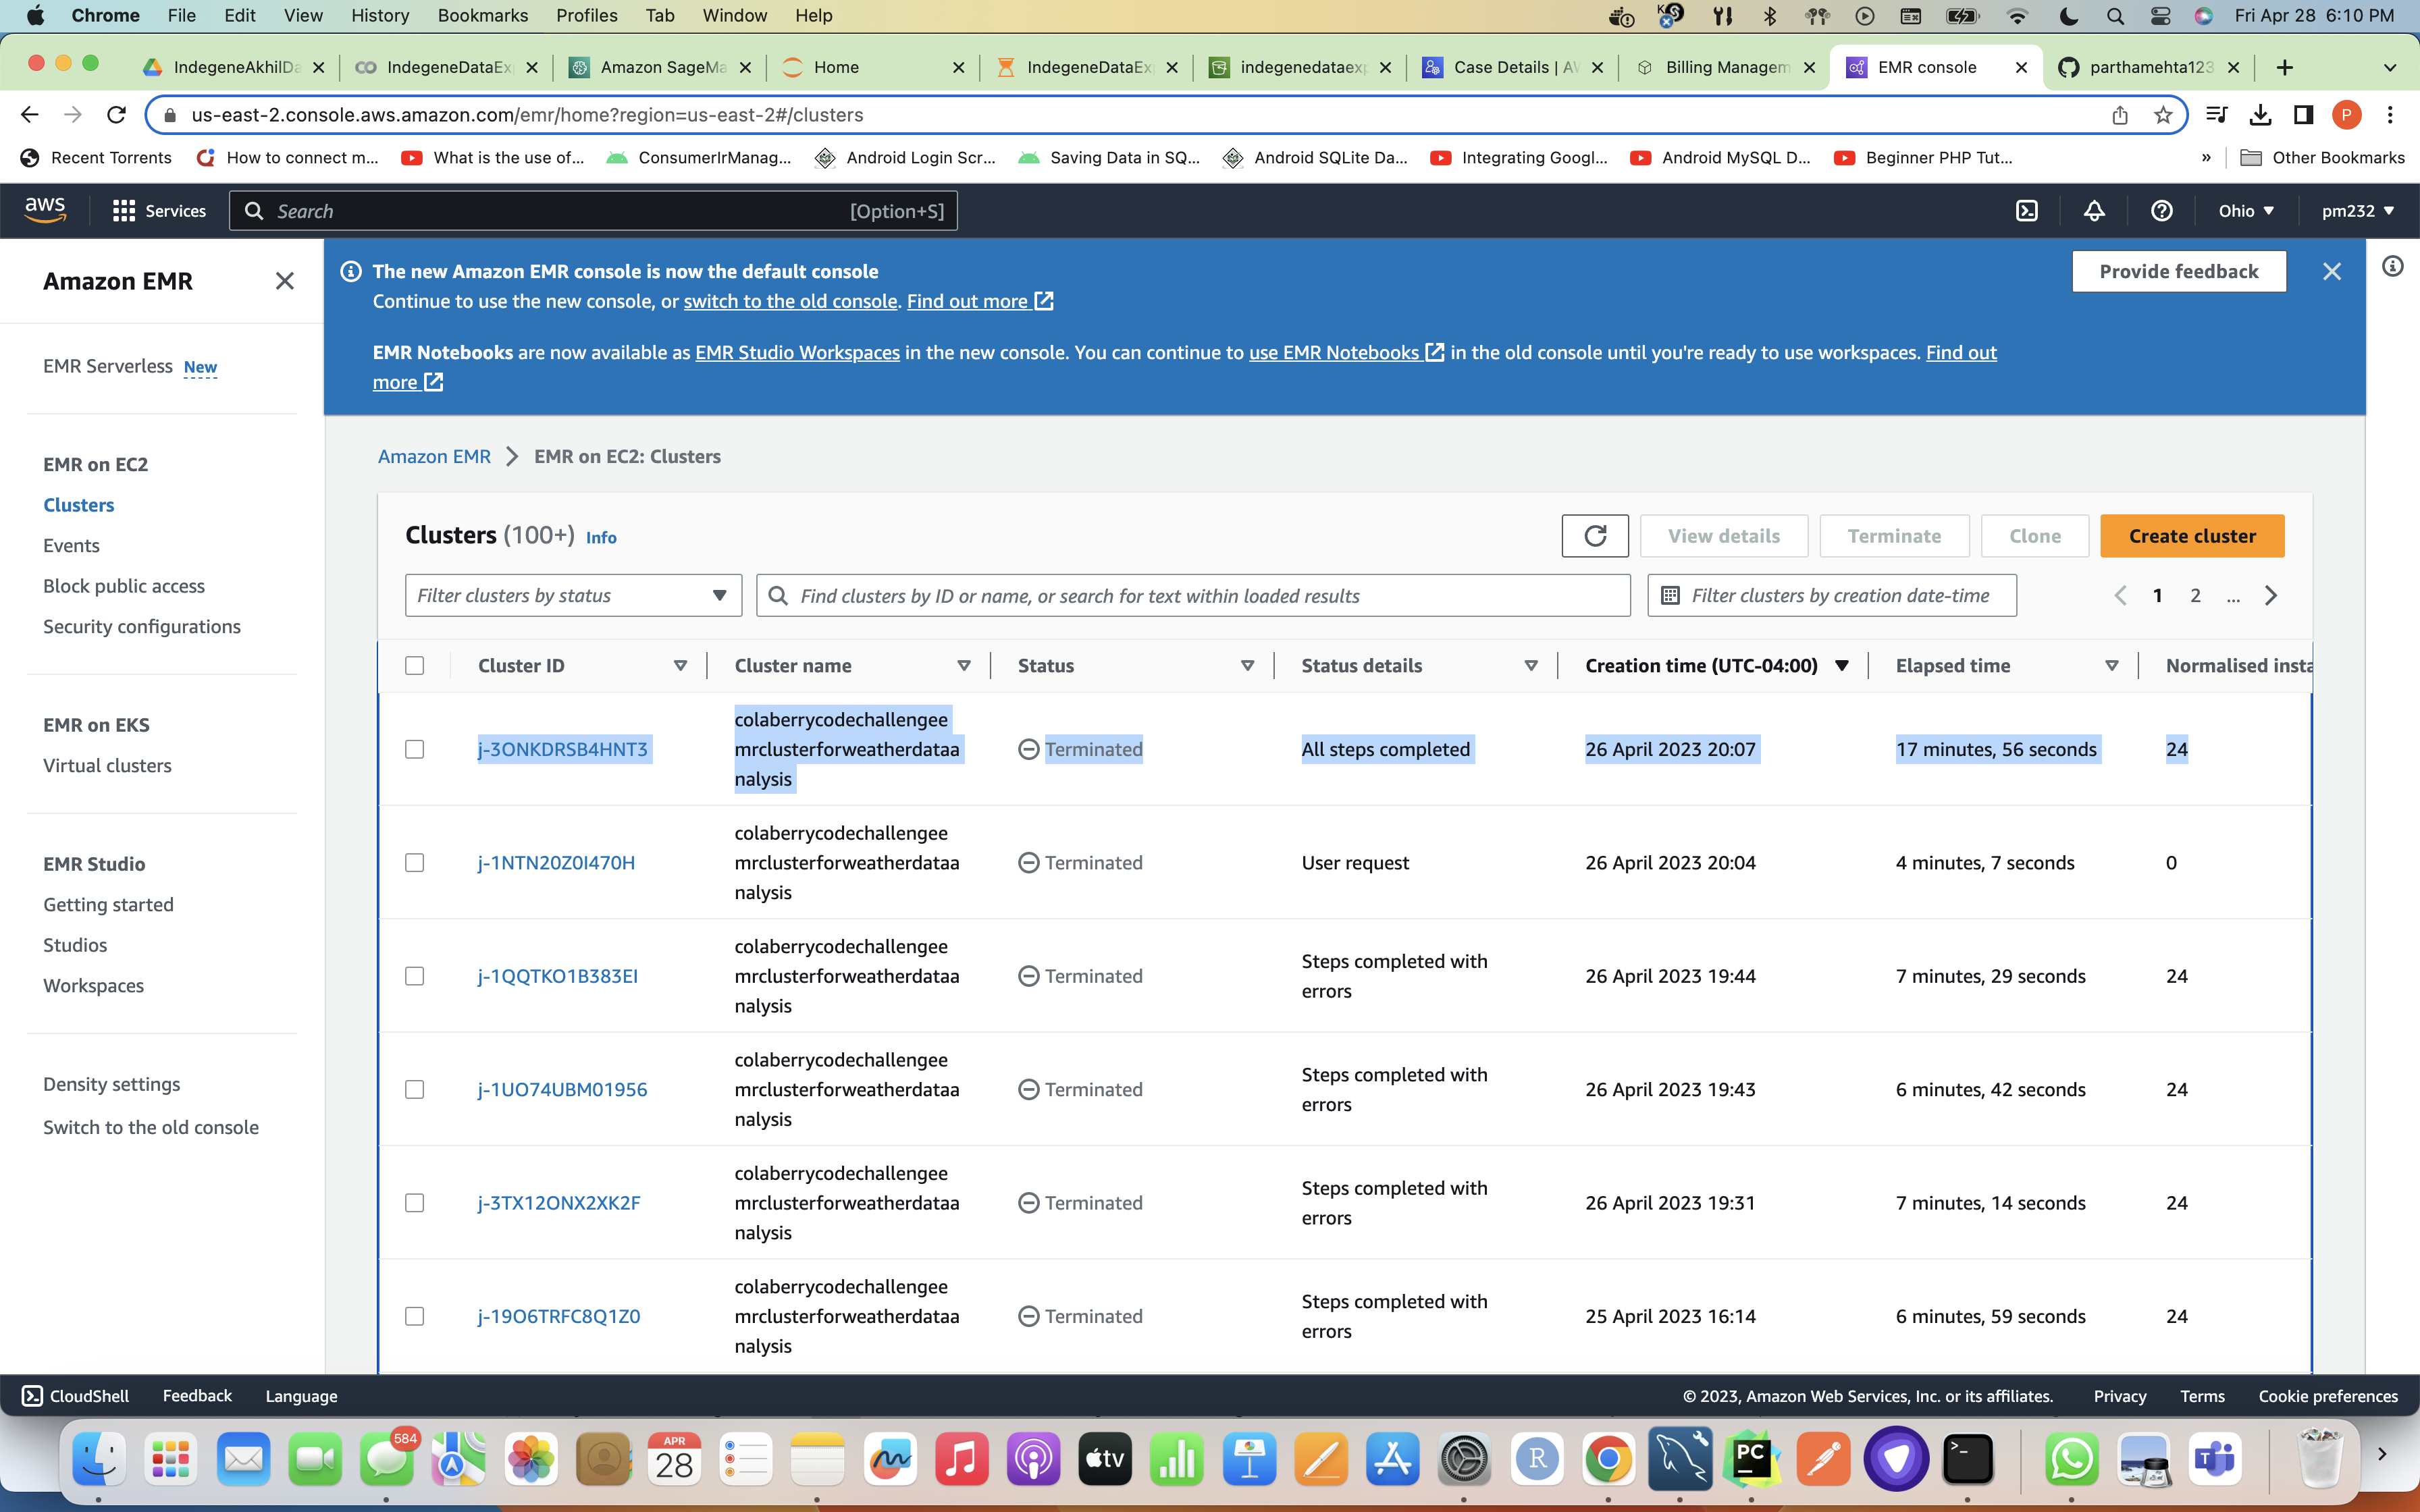Image resolution: width=2420 pixels, height=1512 pixels.
Task: Open the Services grid menu icon
Action: pos(124,211)
